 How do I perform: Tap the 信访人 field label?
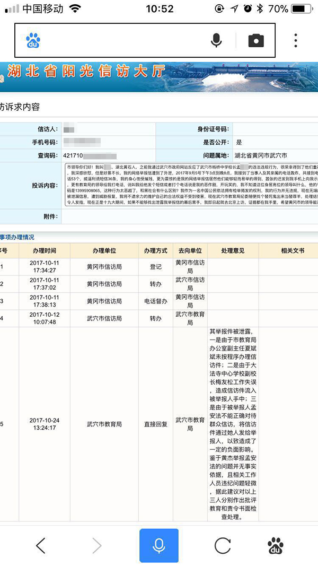tap(48, 129)
